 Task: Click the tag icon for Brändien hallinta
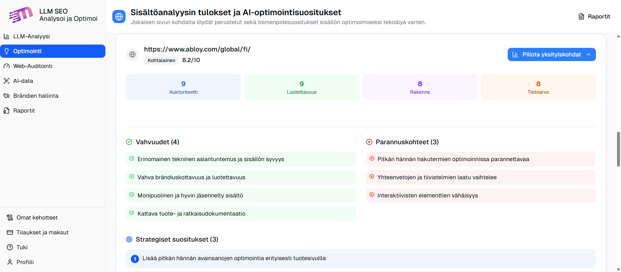(x=7, y=96)
